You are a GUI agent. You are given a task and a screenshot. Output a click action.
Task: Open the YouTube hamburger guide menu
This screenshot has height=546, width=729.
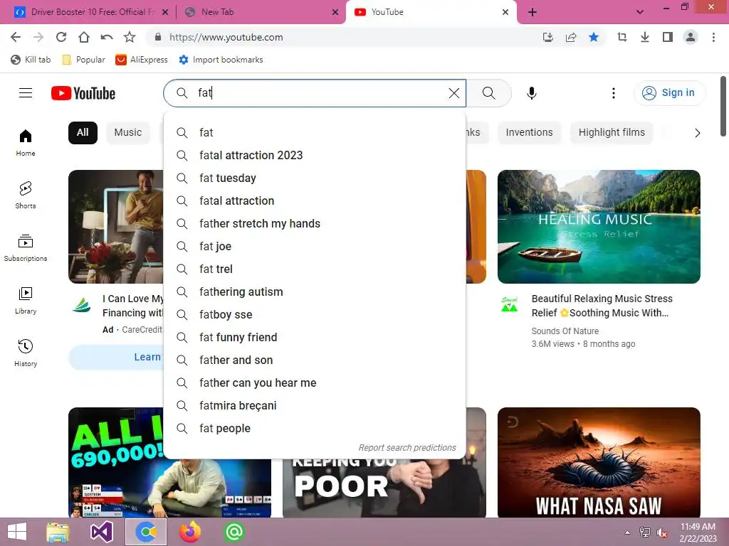26,93
